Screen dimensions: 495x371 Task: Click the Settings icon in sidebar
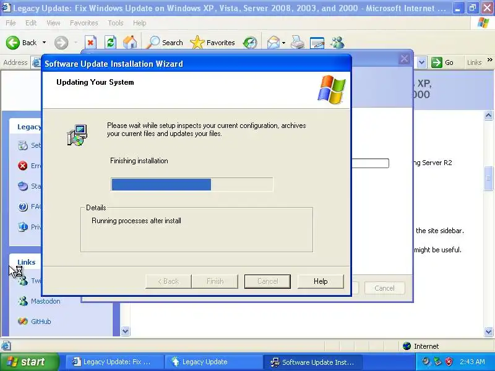pyautogui.click(x=23, y=145)
